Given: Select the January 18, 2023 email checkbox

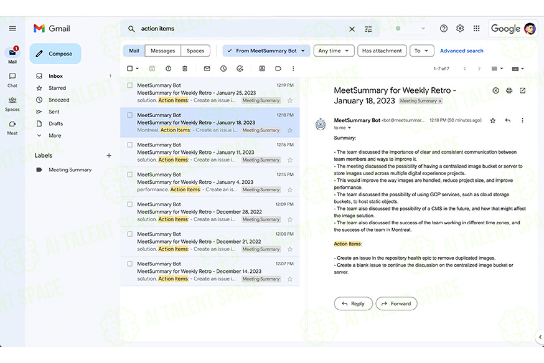Looking at the screenshot, I should [x=130, y=115].
